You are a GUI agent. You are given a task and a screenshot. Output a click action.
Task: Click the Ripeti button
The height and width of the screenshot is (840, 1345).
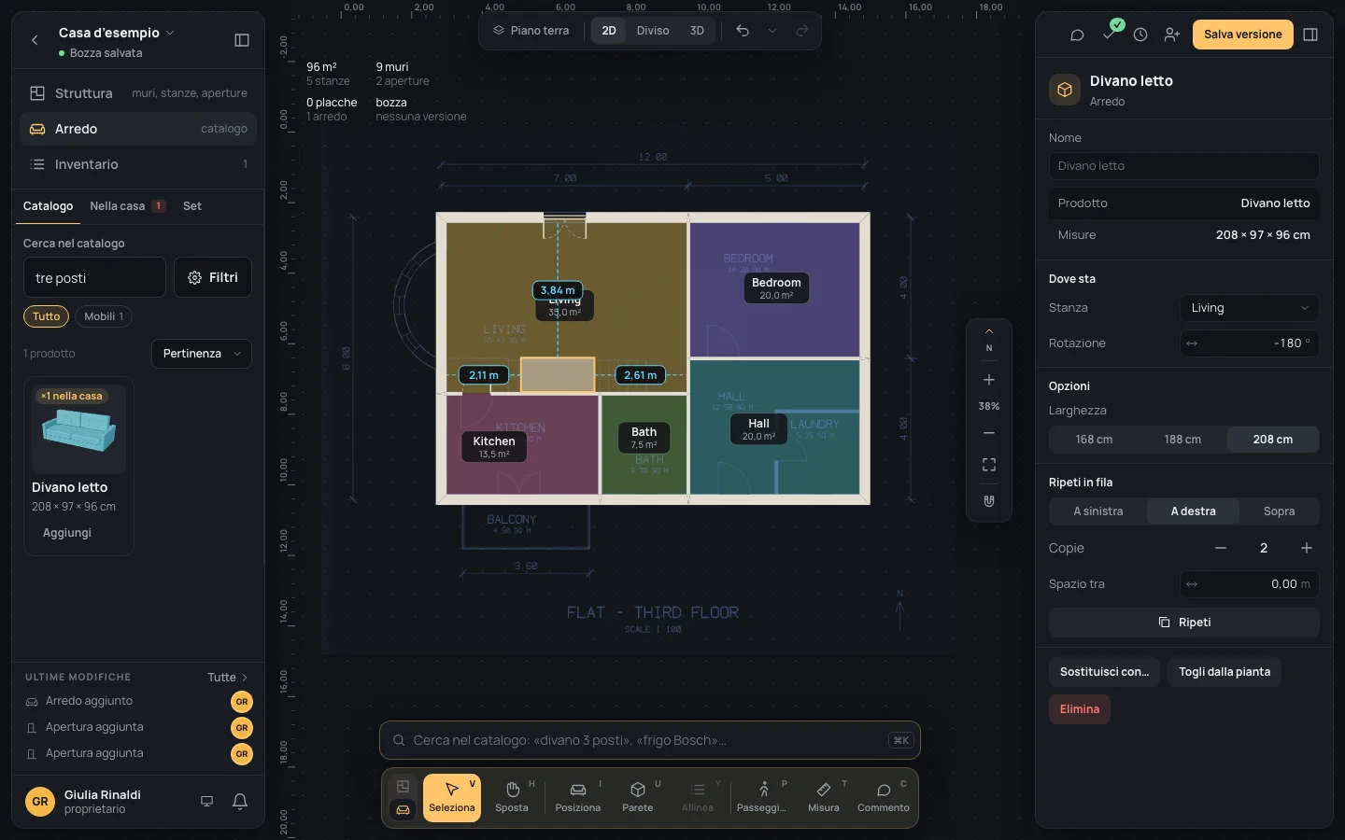(x=1184, y=623)
